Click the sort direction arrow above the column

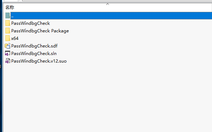pos(107,4)
